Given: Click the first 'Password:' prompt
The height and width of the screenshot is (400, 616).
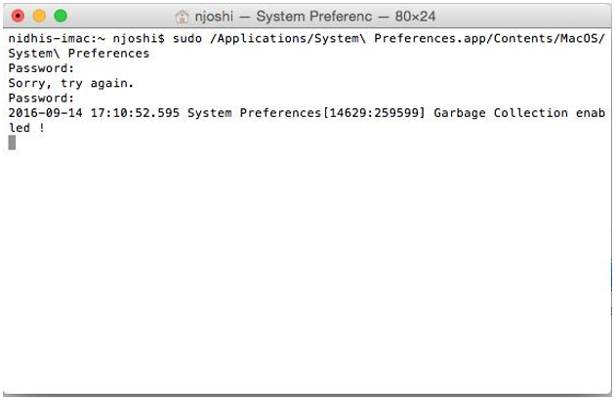Looking at the screenshot, I should tap(41, 68).
